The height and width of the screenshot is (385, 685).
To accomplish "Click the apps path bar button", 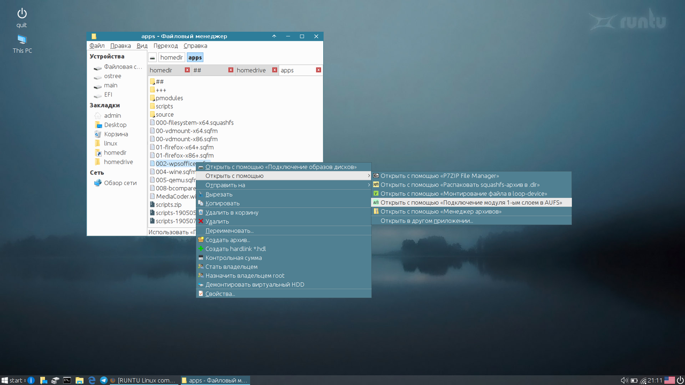I will [195, 57].
